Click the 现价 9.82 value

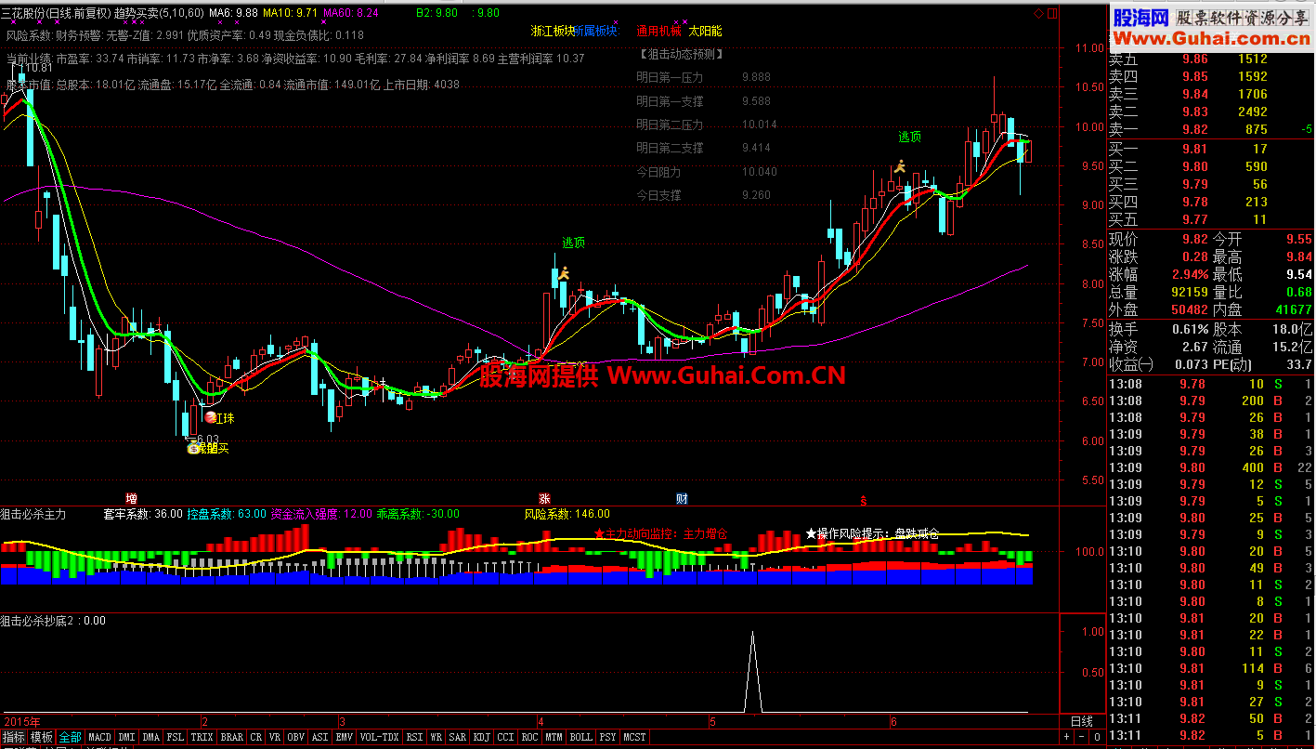click(1194, 239)
